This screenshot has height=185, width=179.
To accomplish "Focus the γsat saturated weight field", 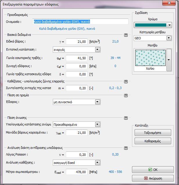I will pos(77,133).
